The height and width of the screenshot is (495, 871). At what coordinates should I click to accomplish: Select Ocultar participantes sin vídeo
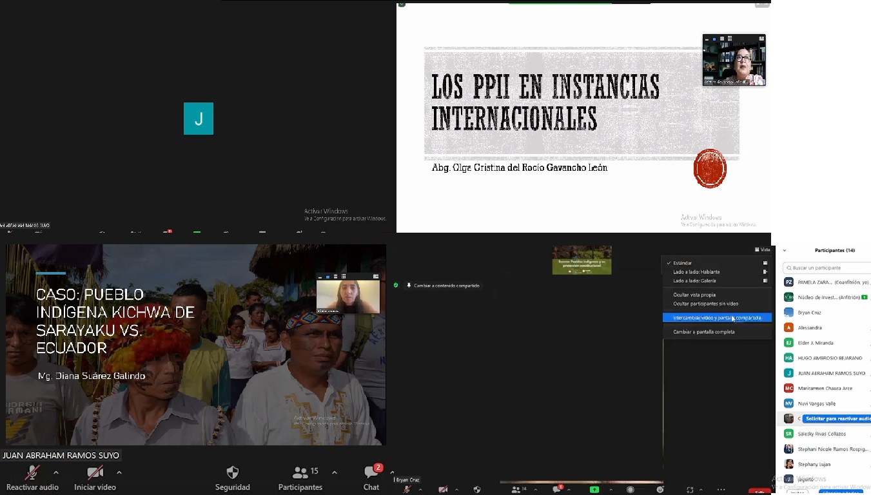click(705, 304)
